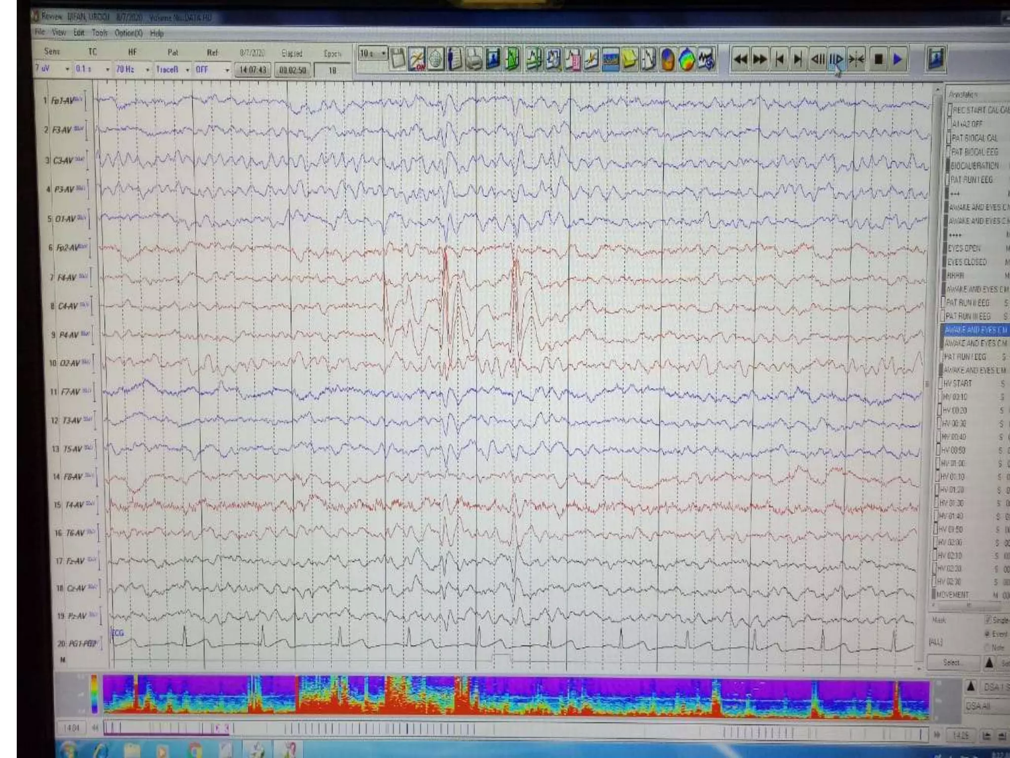Select the HV START annotation entry
This screenshot has width=1010, height=758.
click(958, 383)
